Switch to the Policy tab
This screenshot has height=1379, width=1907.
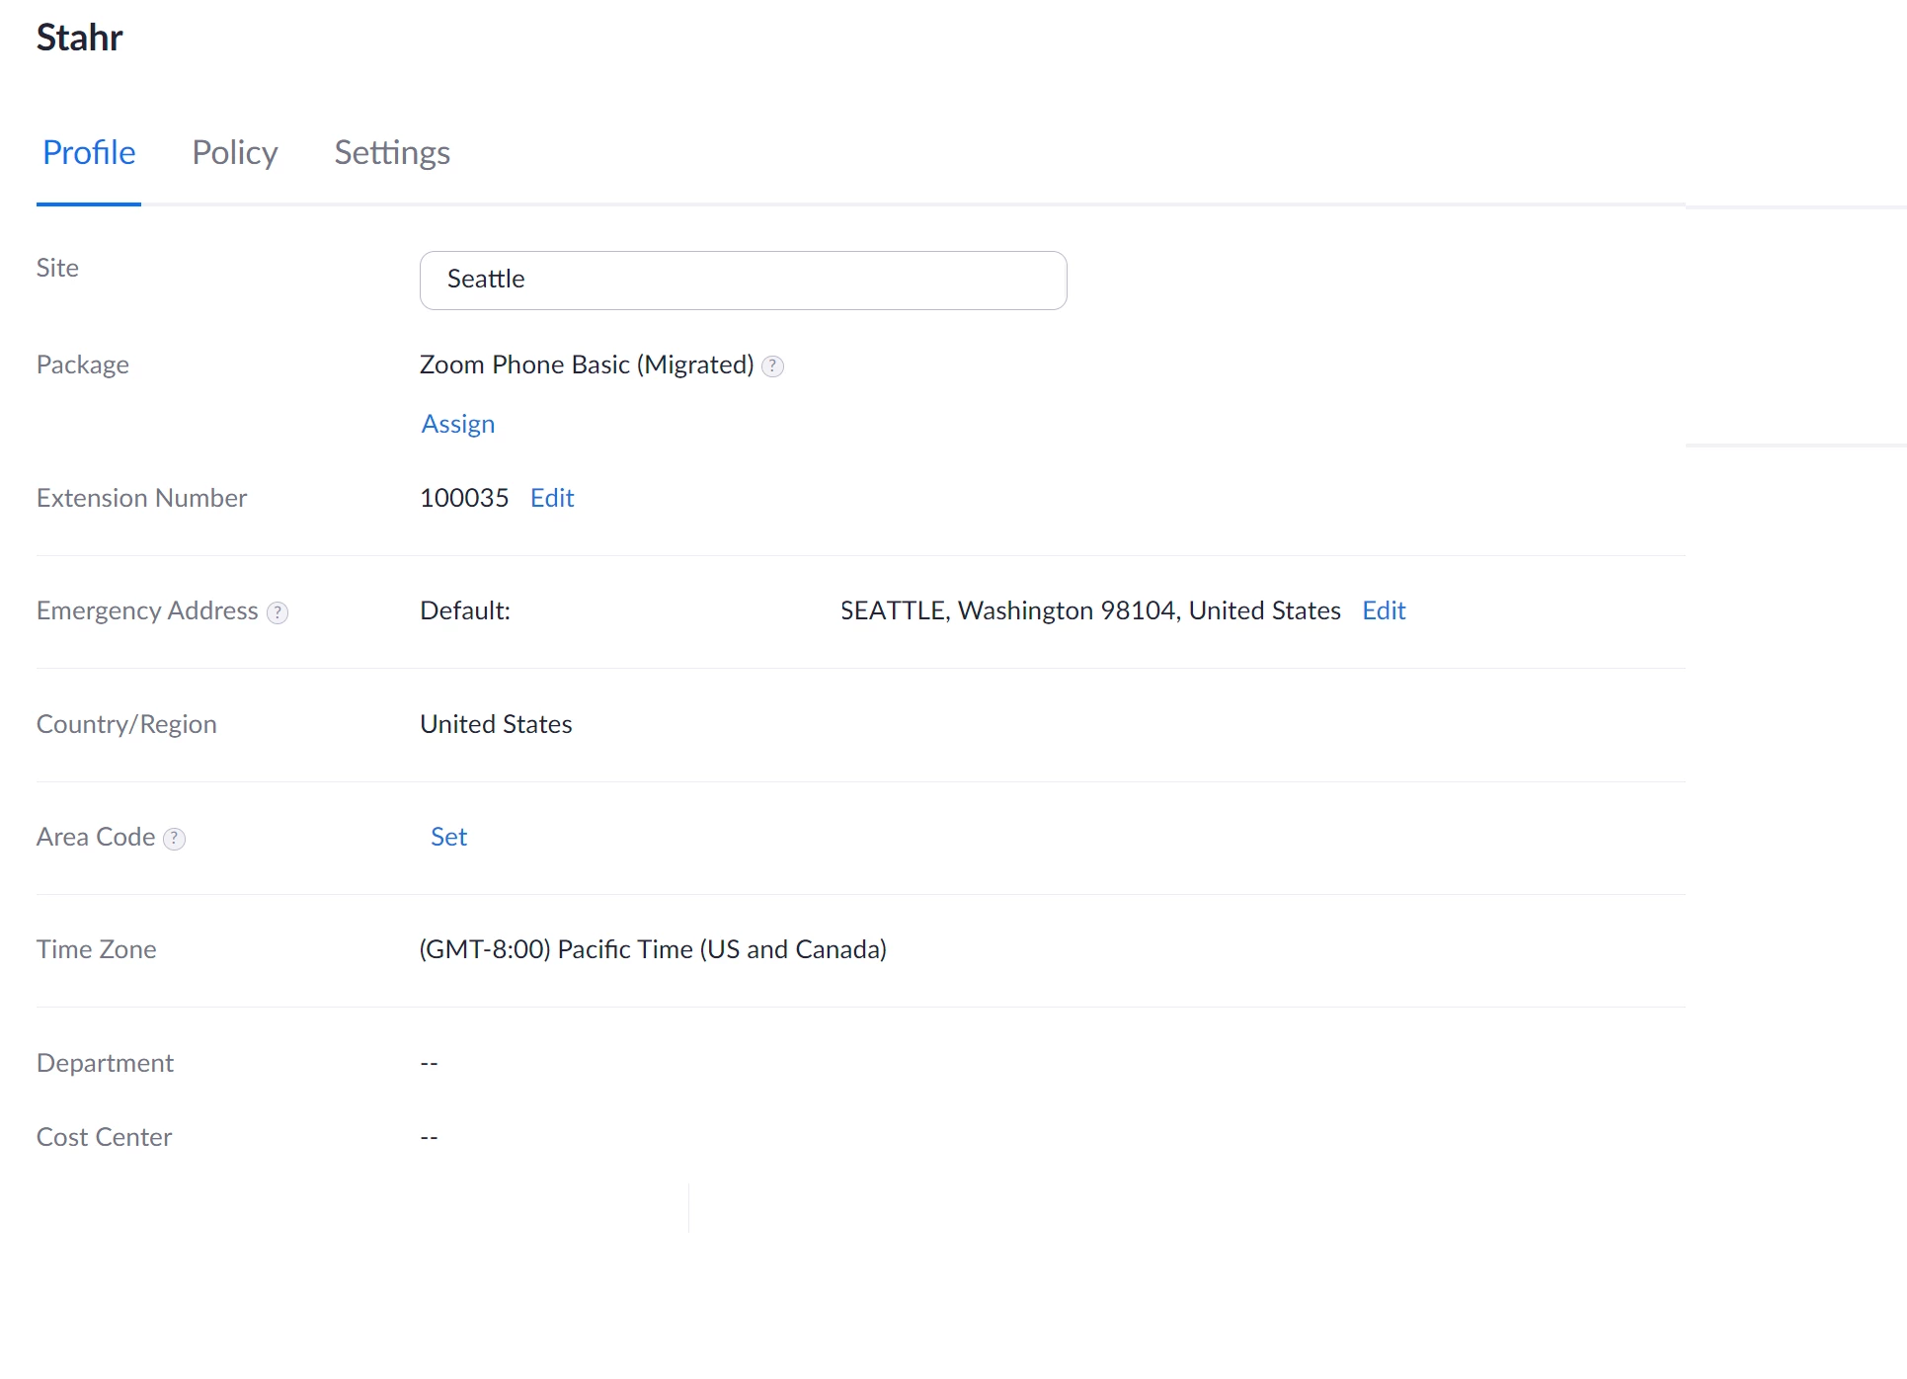click(x=234, y=153)
